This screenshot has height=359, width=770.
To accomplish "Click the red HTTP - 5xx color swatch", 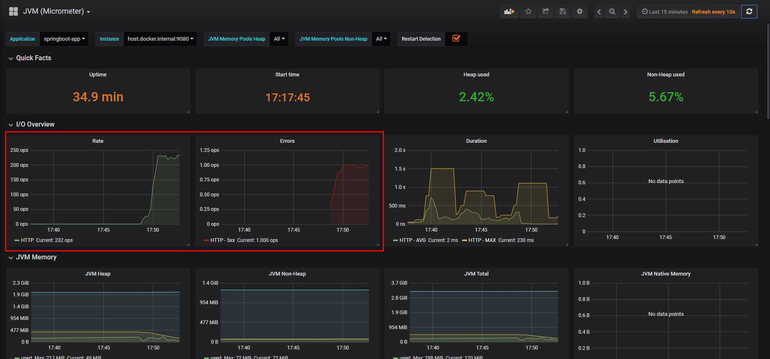I will click(207, 240).
